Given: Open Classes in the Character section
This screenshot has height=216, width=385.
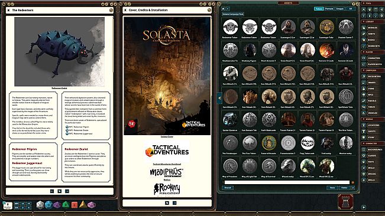Looking at the screenshot, I should (372, 156).
